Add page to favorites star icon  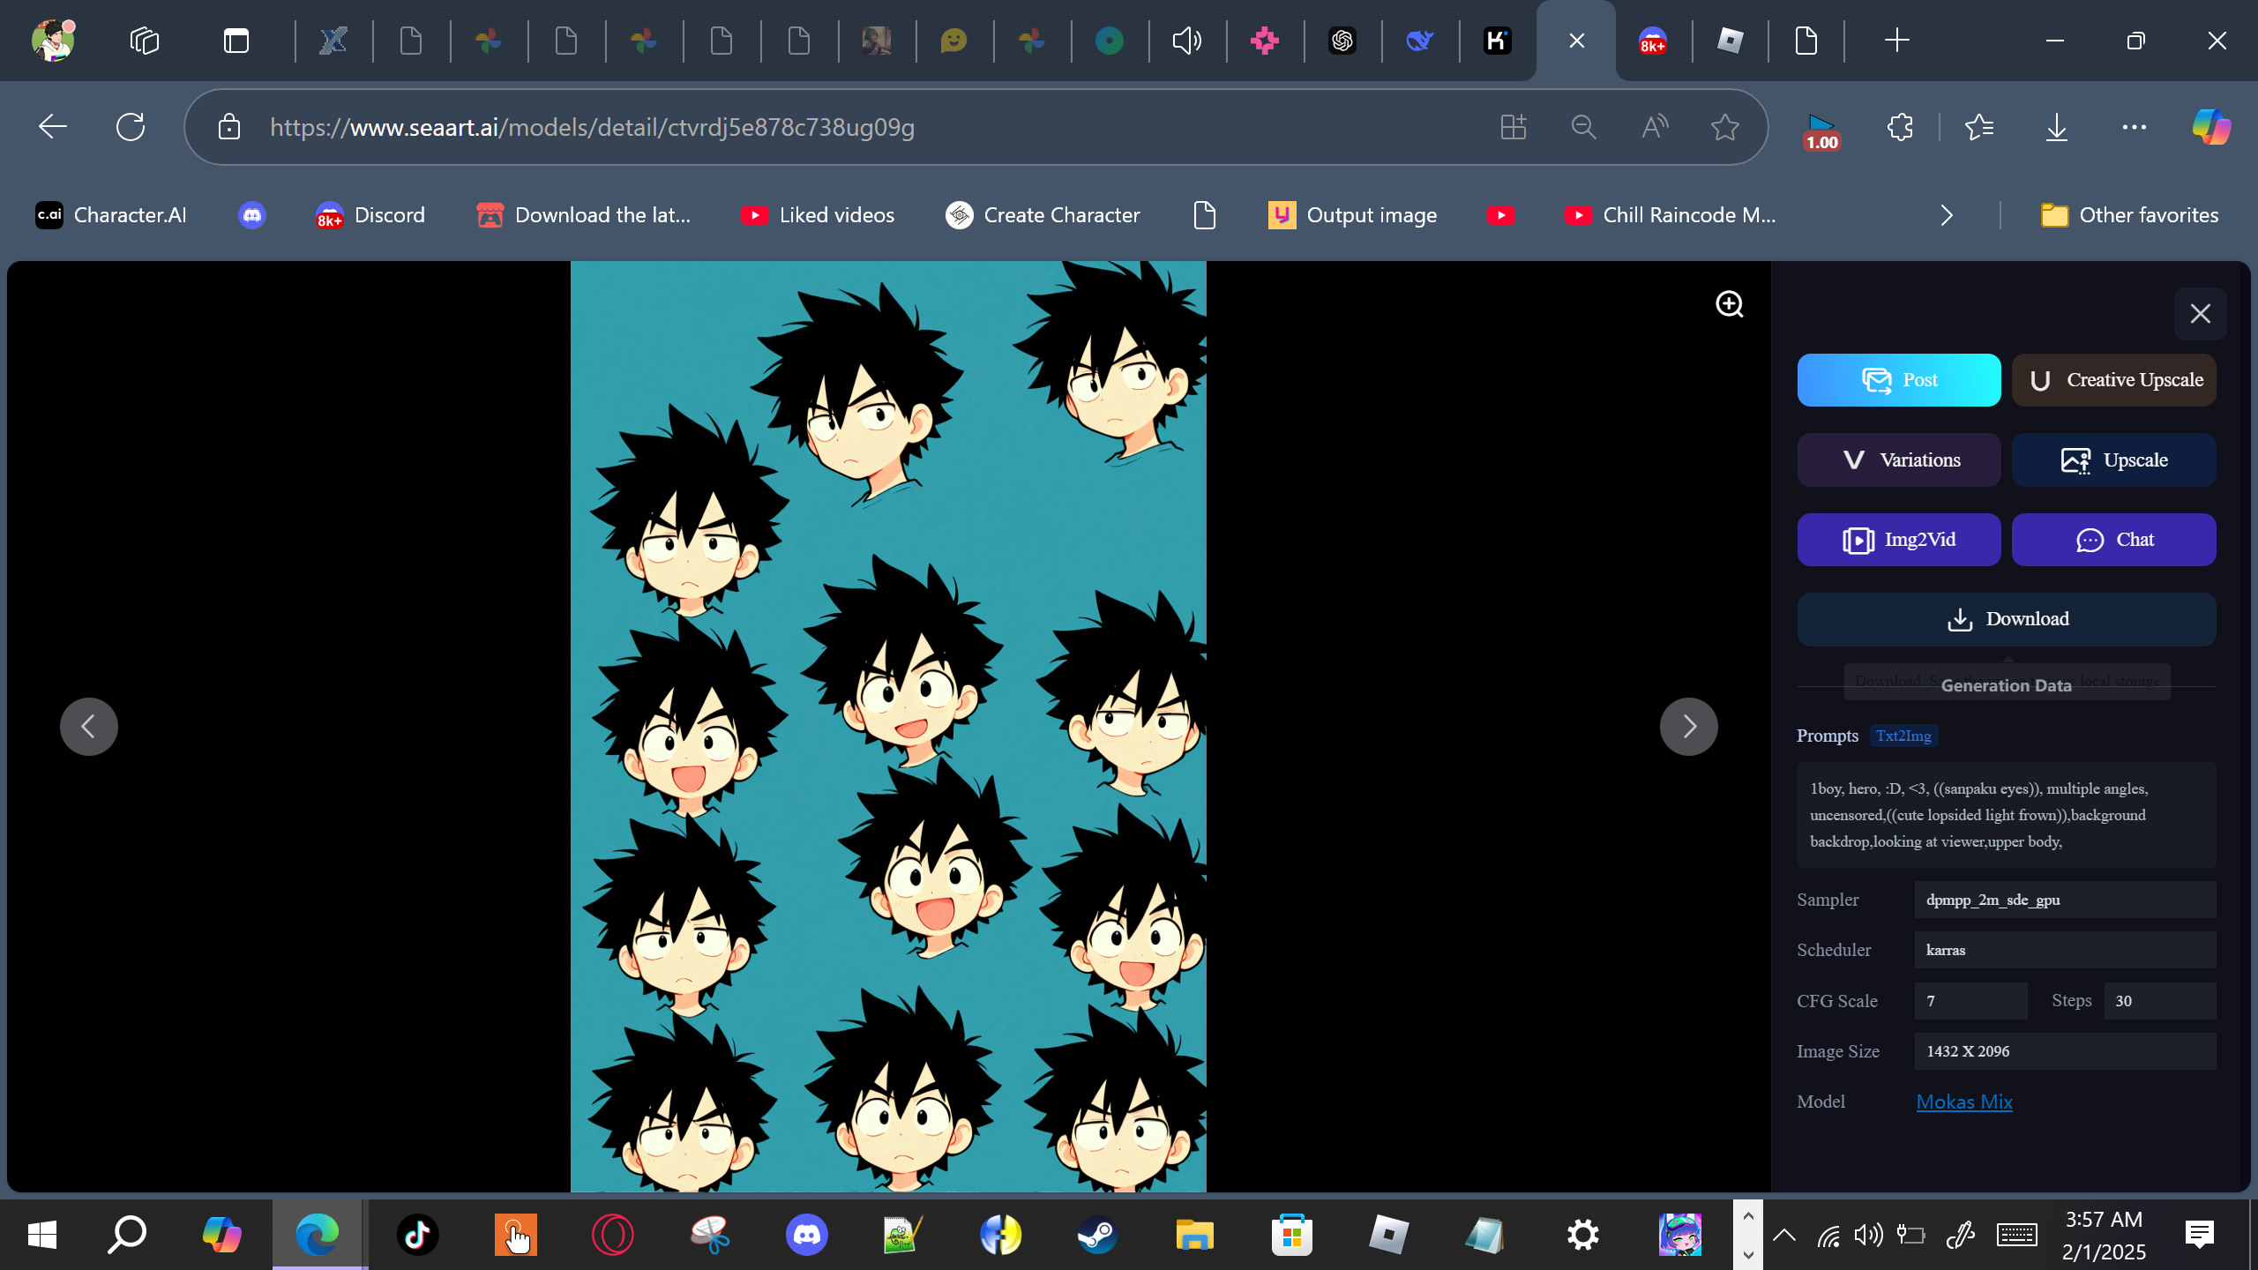click(x=1724, y=127)
